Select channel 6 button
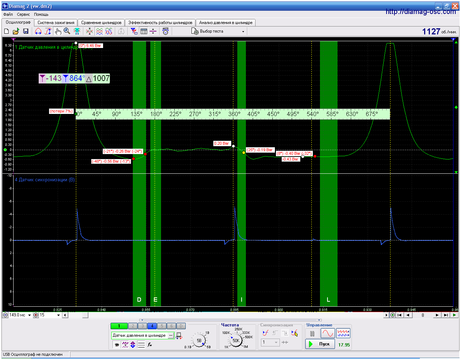Screen dimensions: 461x359 click(x=171, y=326)
